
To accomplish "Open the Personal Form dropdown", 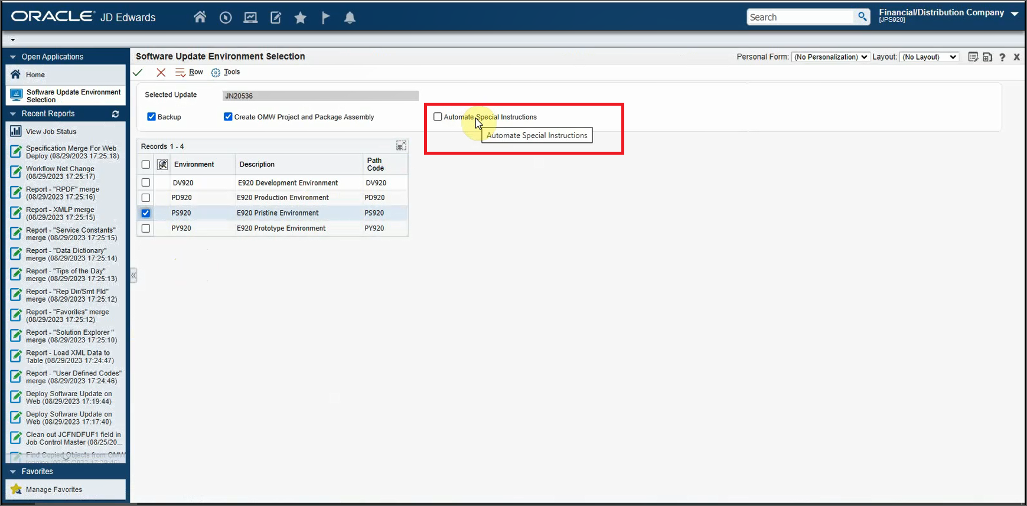I will (830, 57).
